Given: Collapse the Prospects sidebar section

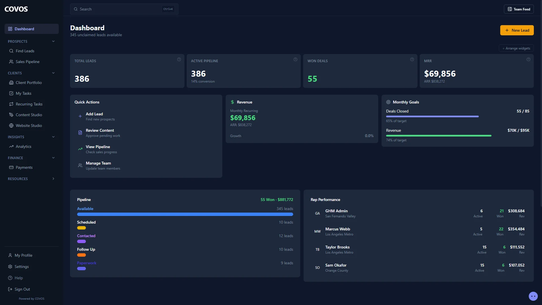Looking at the screenshot, I should pos(53,41).
